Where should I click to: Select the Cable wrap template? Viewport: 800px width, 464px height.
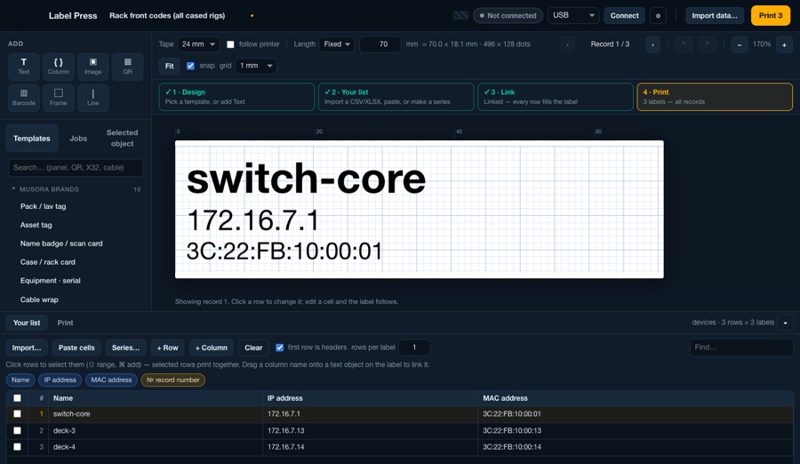click(39, 300)
